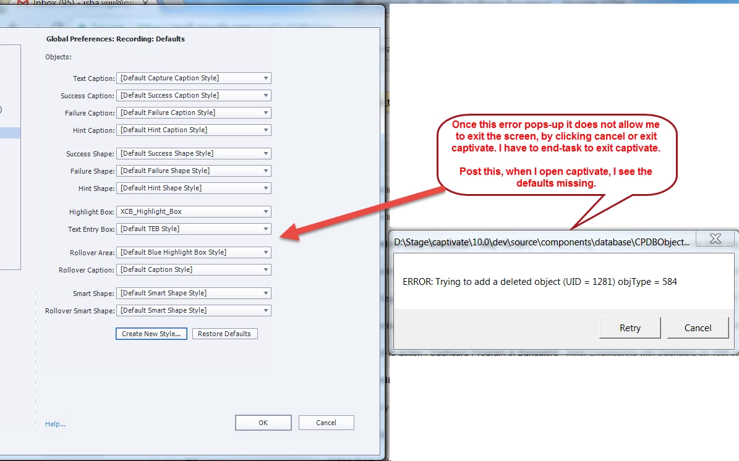Click Retry in the error dialog
Image resolution: width=739 pixels, height=461 pixels.
coord(630,328)
